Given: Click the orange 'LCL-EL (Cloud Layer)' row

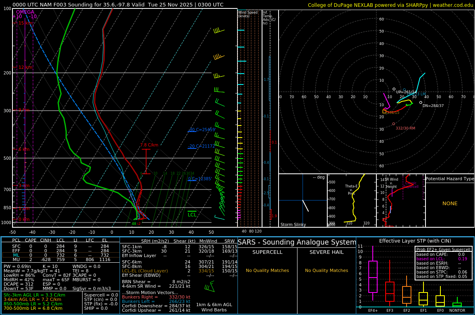Looking at the screenshot, I should tap(180, 271).
